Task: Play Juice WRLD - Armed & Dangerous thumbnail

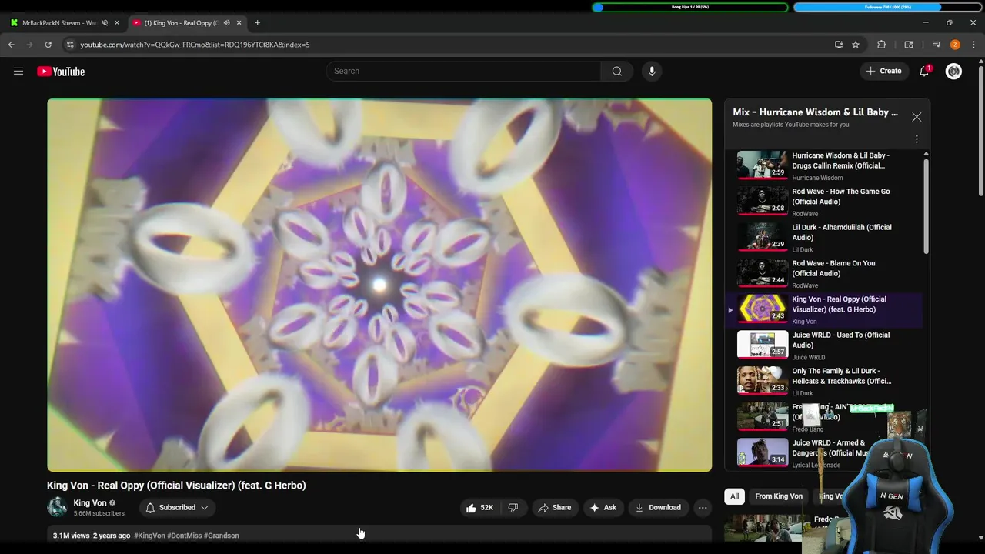Action: [x=763, y=453]
